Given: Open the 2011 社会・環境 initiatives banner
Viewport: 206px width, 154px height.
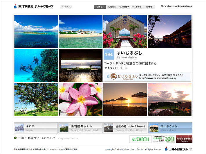Looking at the screenshot, I should tap(164, 139).
